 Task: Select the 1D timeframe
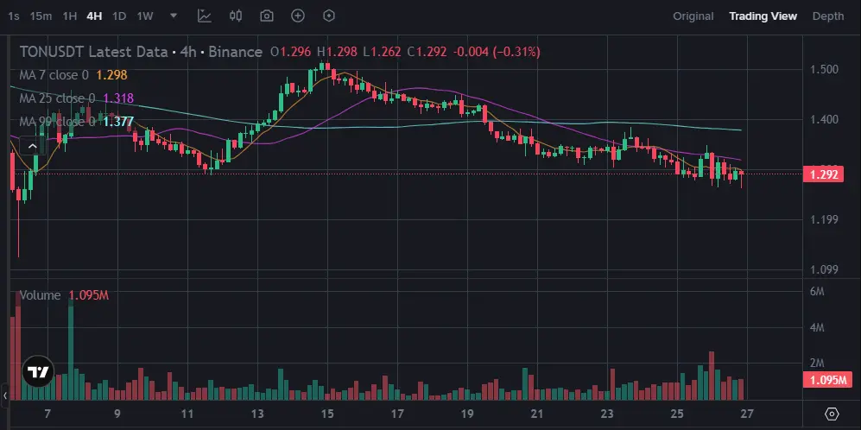tap(119, 16)
